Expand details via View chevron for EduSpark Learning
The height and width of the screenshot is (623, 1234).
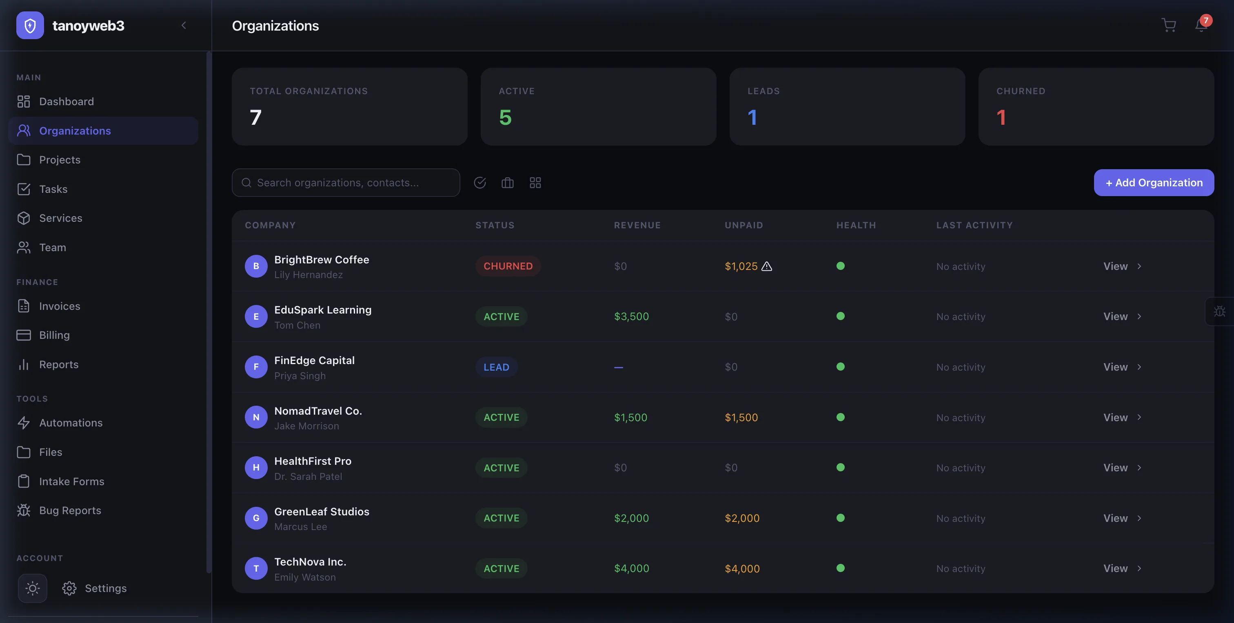pyautogui.click(x=1139, y=316)
